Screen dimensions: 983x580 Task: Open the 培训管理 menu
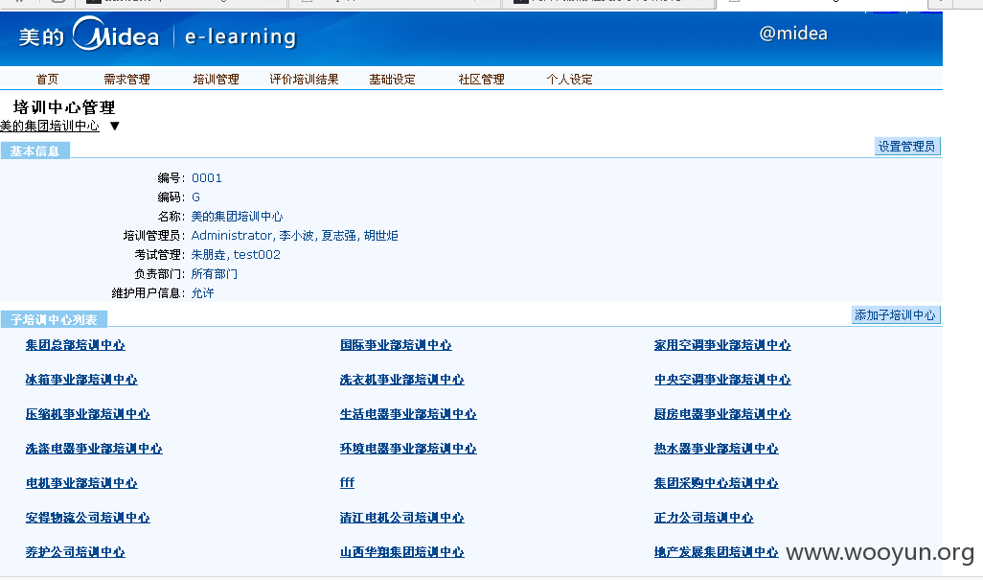pos(216,79)
